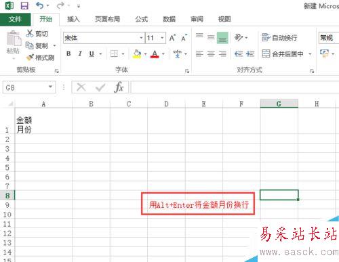Click decrease indent icon
Image resolution: width=339 pixels, height=262 pixels.
(x=239, y=53)
